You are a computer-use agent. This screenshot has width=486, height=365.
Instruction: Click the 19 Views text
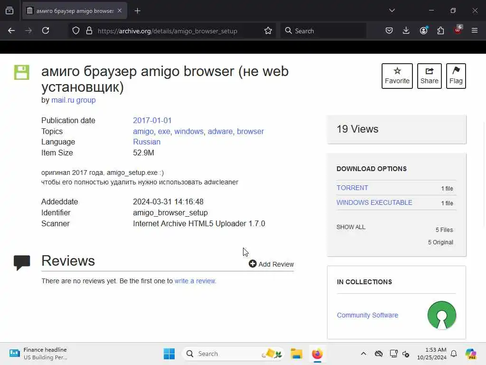coord(357,129)
